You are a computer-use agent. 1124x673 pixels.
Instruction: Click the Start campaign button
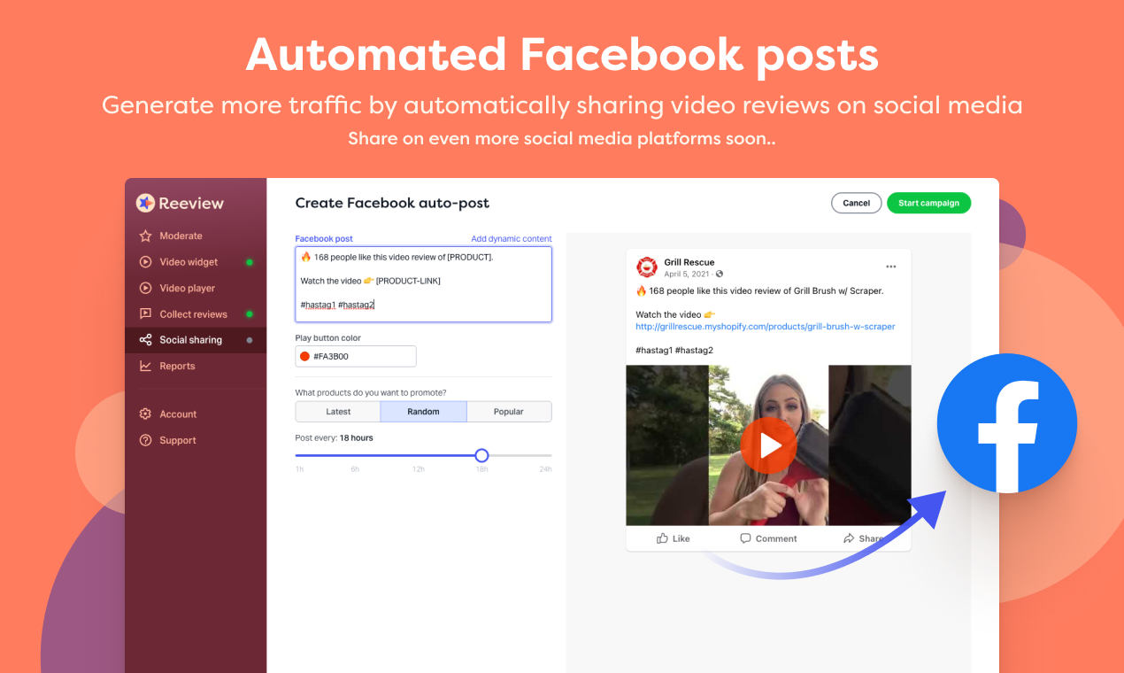pos(928,203)
